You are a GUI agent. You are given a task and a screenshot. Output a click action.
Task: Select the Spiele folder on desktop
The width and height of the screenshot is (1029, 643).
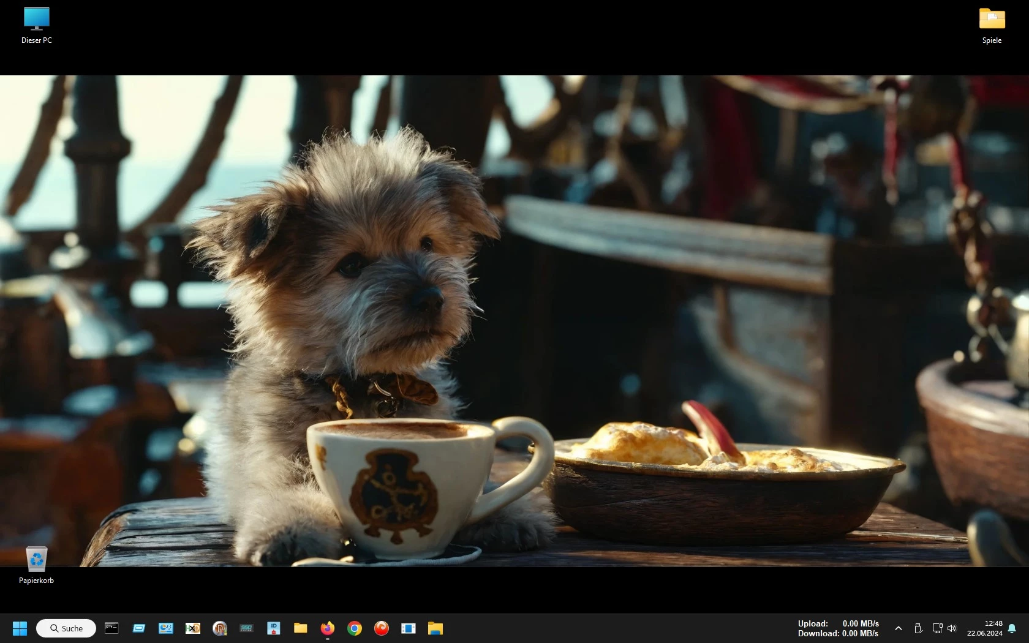(992, 26)
